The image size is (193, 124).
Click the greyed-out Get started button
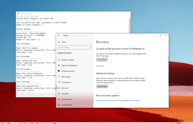click(x=102, y=60)
